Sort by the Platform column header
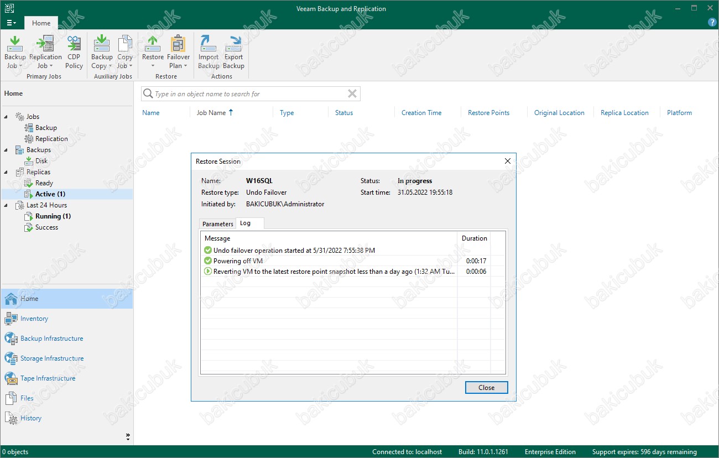The width and height of the screenshot is (719, 458). [679, 113]
